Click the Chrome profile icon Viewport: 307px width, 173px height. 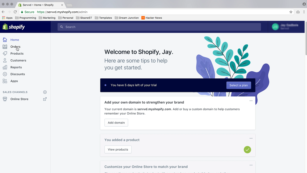click(304, 4)
